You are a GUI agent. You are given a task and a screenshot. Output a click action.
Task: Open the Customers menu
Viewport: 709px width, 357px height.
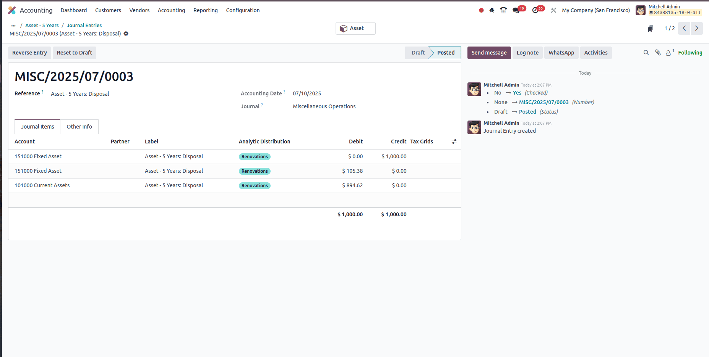108,10
